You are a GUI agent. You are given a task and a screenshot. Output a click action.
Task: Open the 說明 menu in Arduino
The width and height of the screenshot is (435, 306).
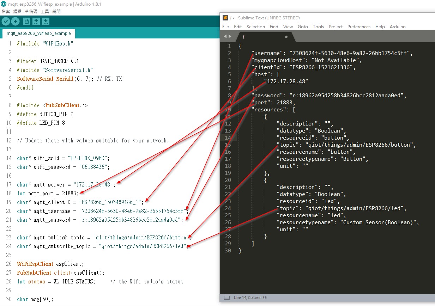56,12
